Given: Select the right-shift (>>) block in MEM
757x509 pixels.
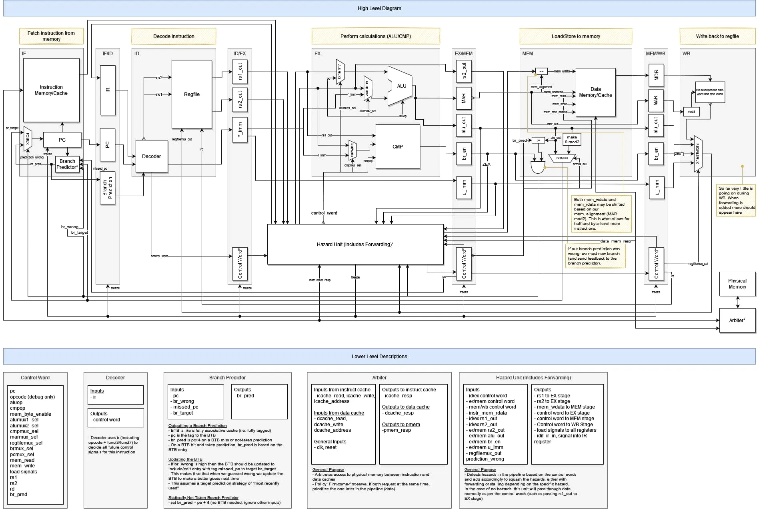Looking at the screenshot, I should click(541, 71).
